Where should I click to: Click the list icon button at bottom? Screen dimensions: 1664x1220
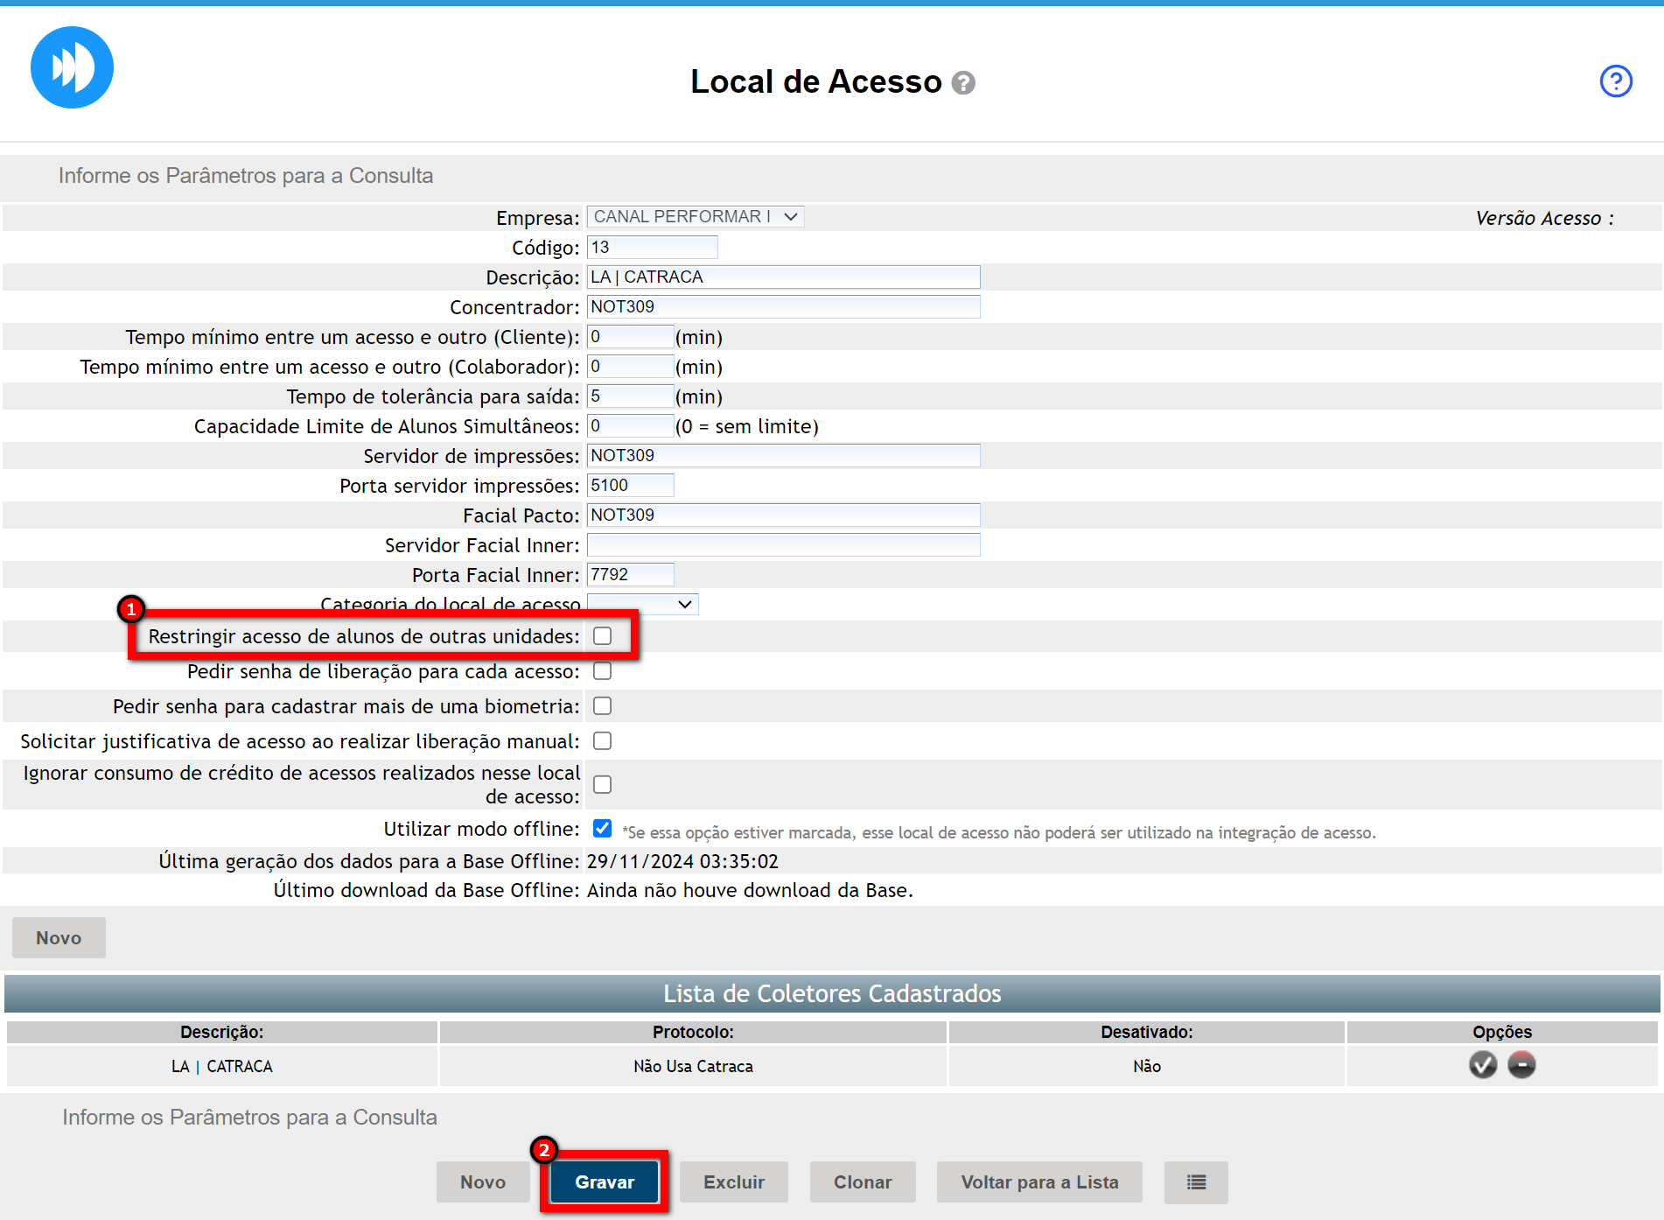(x=1195, y=1182)
